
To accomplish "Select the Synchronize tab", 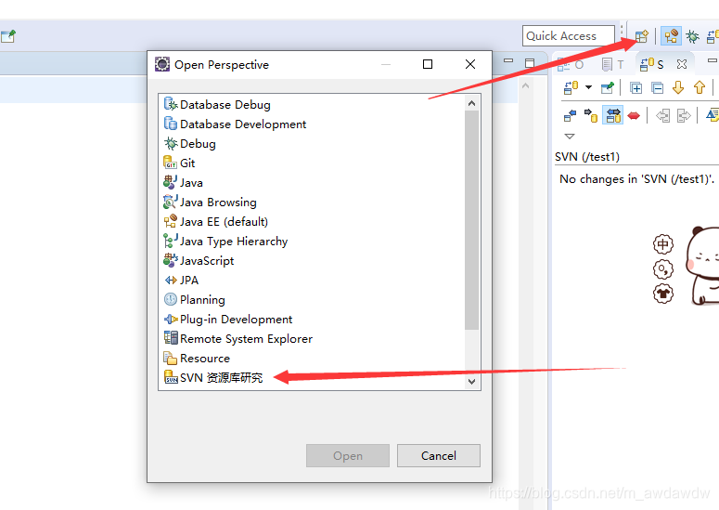I will coord(651,65).
